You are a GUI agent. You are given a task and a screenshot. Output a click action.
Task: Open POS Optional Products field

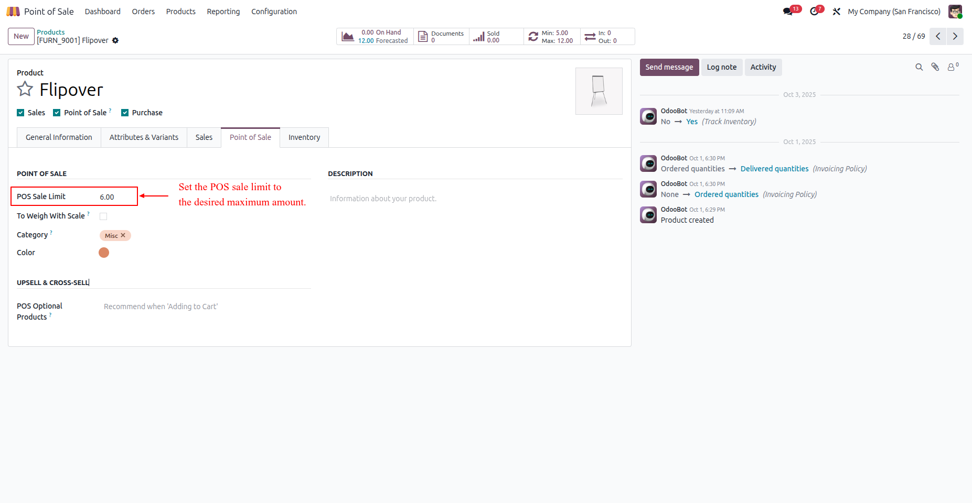[207, 307]
